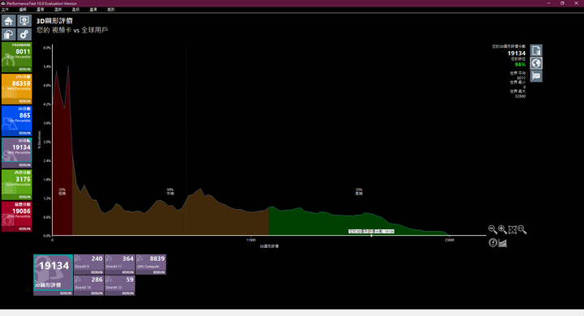Viewport: 584px width, 316px height.
Task: Open the 文件 menu
Action: tap(5, 9)
